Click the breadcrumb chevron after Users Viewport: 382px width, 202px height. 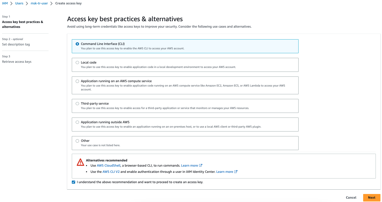[x=27, y=3]
